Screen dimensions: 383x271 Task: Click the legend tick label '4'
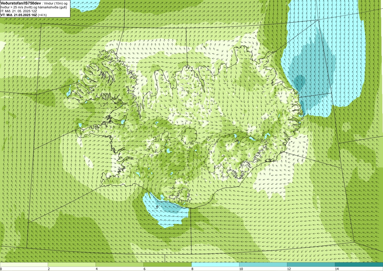click(x=97, y=269)
